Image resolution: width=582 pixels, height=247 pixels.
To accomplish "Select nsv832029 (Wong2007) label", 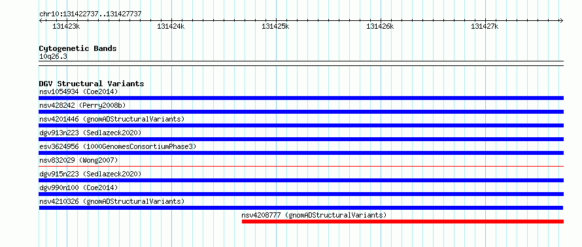I will [x=78, y=160].
